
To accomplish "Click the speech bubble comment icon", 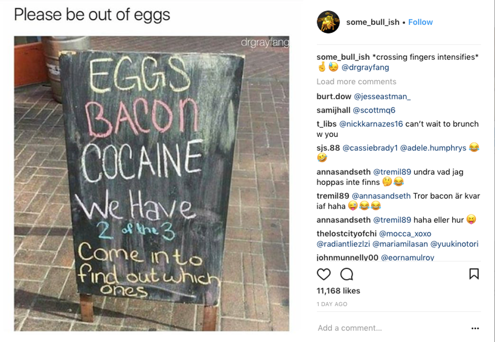I will (x=346, y=274).
